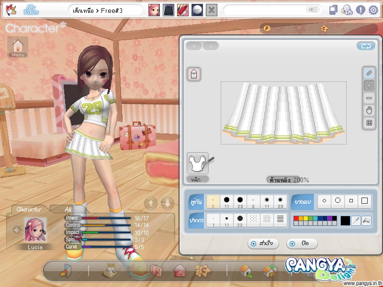Open the red locker house icon
This screenshot has width=383, height=287.
(x=180, y=271)
